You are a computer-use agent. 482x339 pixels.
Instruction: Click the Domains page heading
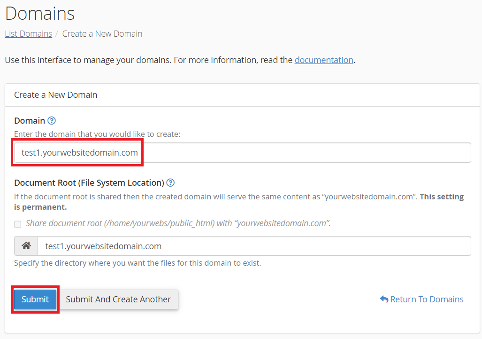click(x=40, y=14)
